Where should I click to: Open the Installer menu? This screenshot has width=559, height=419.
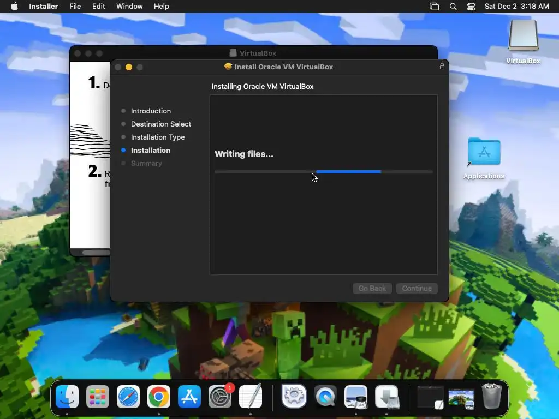pyautogui.click(x=44, y=6)
